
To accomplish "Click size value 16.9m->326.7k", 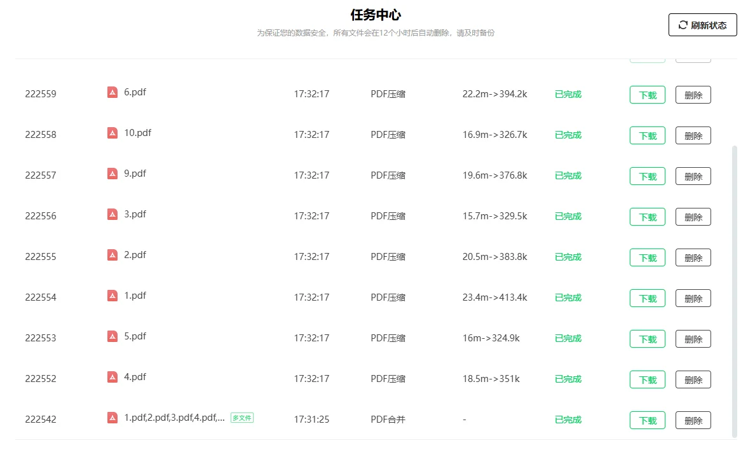I will pos(494,135).
